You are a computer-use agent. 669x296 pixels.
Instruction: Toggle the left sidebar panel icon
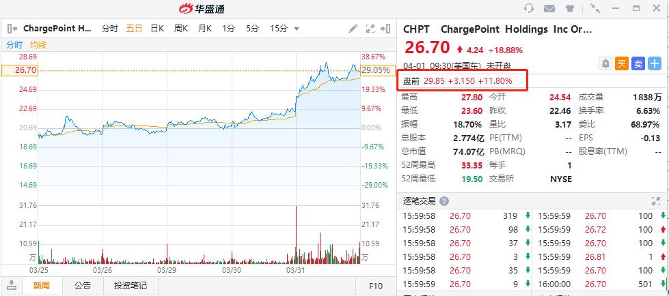[x=12, y=29]
